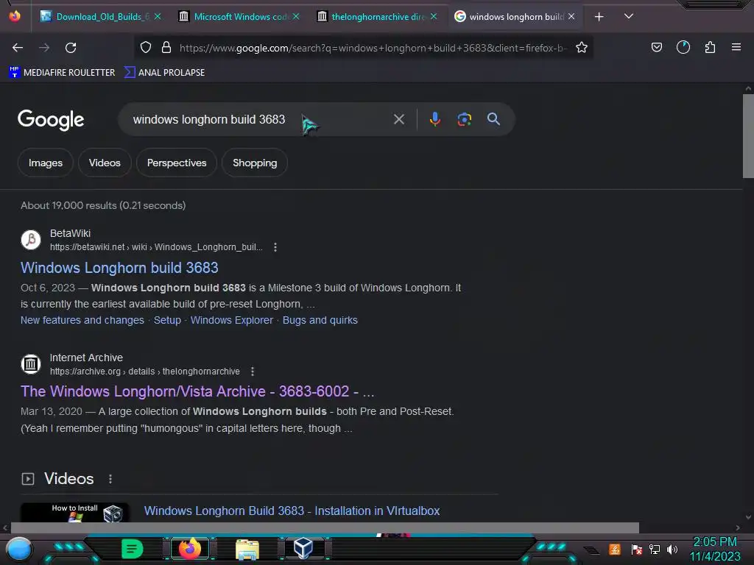This screenshot has width=754, height=565.
Task: Filter results by Shopping
Action: pos(255,163)
